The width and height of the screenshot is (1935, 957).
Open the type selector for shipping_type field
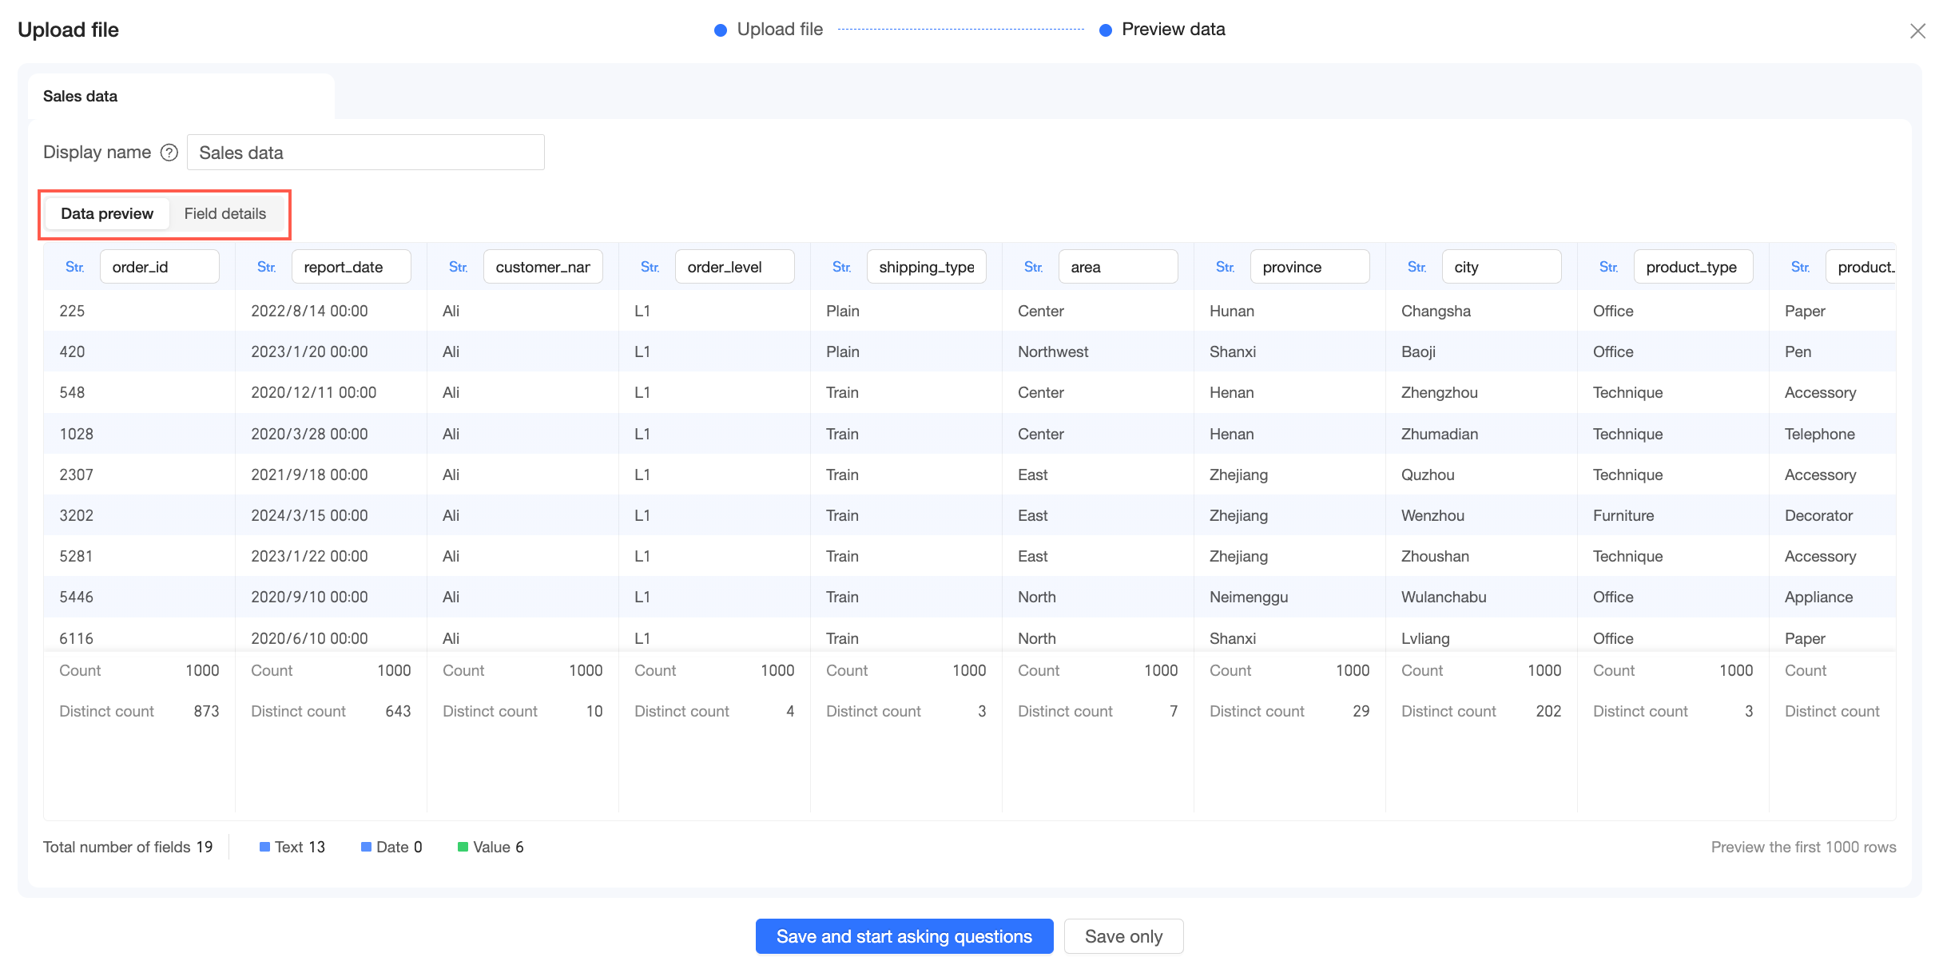point(841,267)
